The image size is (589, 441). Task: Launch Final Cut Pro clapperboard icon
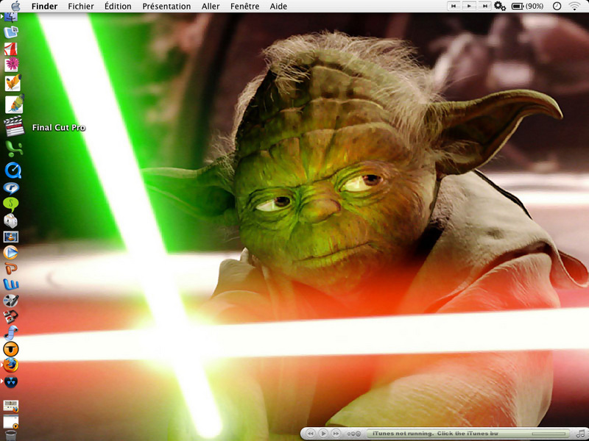14,126
